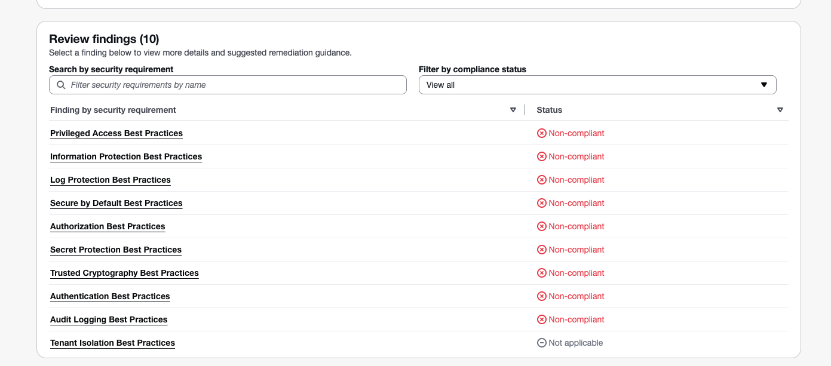The image size is (831, 366).
Task: Click the Non-compliant icon for Audit Logging
Action: (x=542, y=319)
